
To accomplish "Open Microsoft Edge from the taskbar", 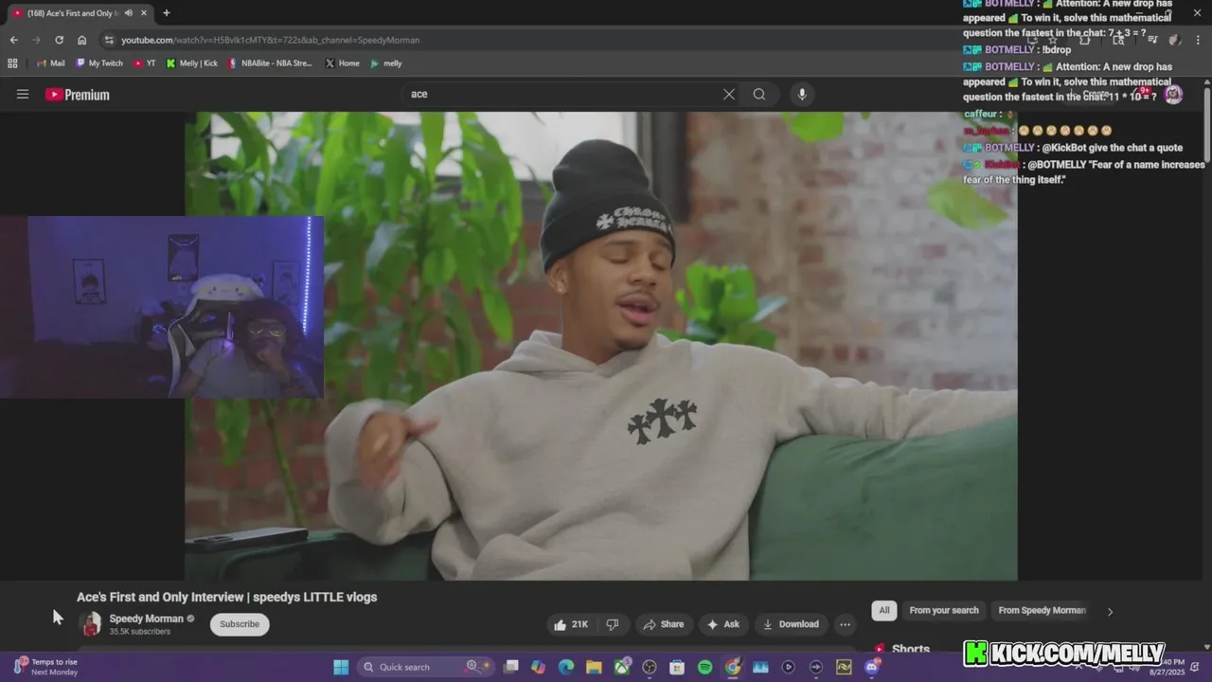I will pyautogui.click(x=566, y=667).
